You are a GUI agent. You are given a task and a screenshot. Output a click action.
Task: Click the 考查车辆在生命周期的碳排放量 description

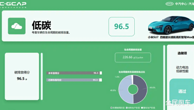coord(51,33)
